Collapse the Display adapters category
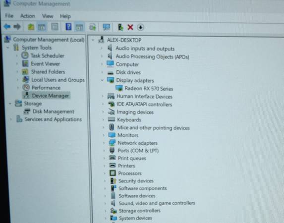This screenshot has width=284, height=223. click(102, 80)
